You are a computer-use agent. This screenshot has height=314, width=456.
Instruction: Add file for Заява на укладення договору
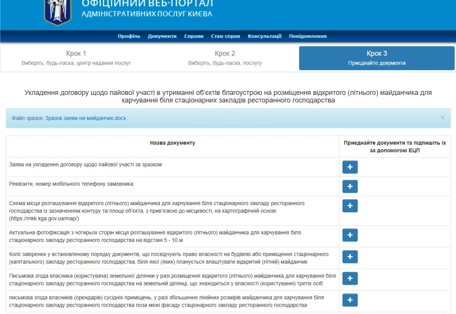(350, 167)
